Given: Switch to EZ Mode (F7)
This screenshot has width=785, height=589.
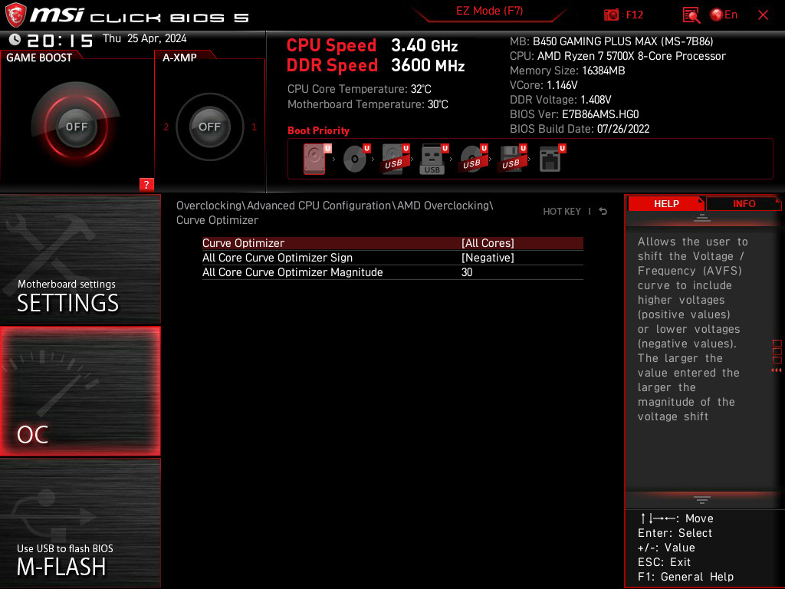Looking at the screenshot, I should pos(490,11).
